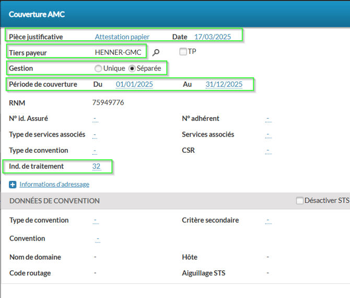The image size is (350, 298).
Task: Edit the N° adhérent empty value
Action: (x=267, y=119)
